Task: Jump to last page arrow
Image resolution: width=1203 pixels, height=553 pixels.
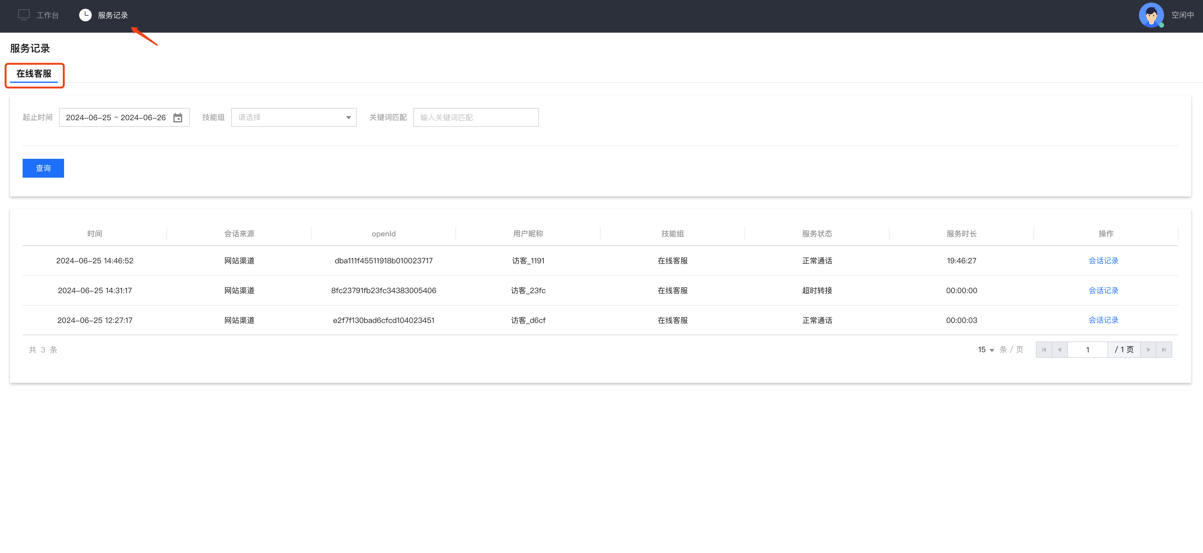Action: pyautogui.click(x=1164, y=350)
